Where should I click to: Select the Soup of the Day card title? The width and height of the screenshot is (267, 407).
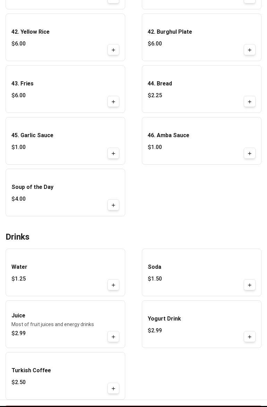(33, 187)
